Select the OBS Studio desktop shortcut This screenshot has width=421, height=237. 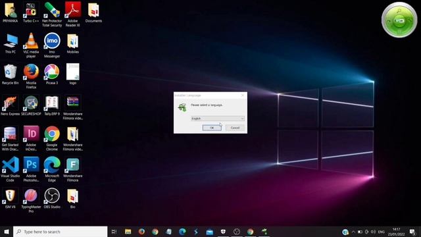tap(52, 199)
